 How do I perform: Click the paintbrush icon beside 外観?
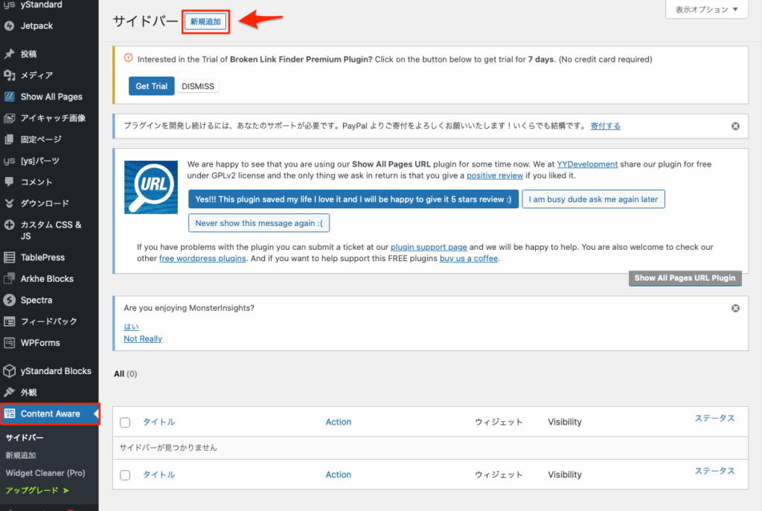(x=9, y=393)
